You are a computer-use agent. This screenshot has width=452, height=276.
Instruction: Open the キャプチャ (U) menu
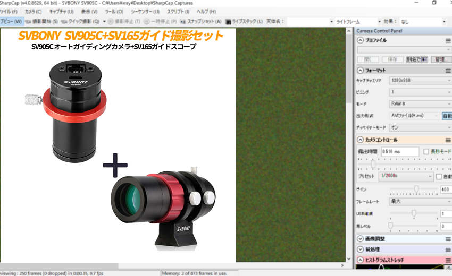pyautogui.click(x=61, y=12)
